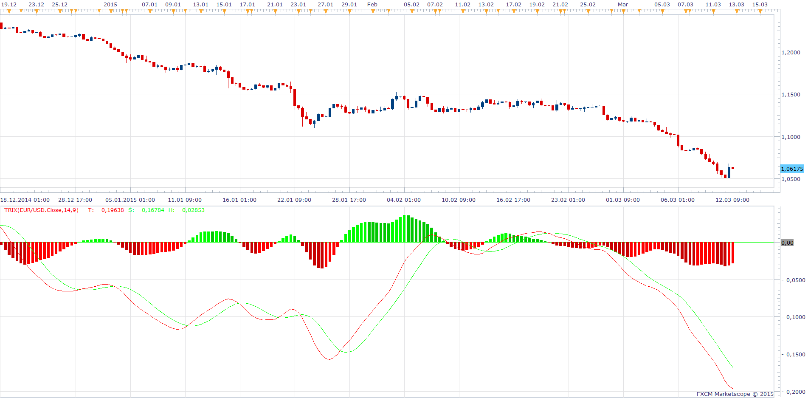Viewport: 808px width, 398px height.
Task: Click the 05.01.2015 01:00 time label
Action: [x=130, y=200]
